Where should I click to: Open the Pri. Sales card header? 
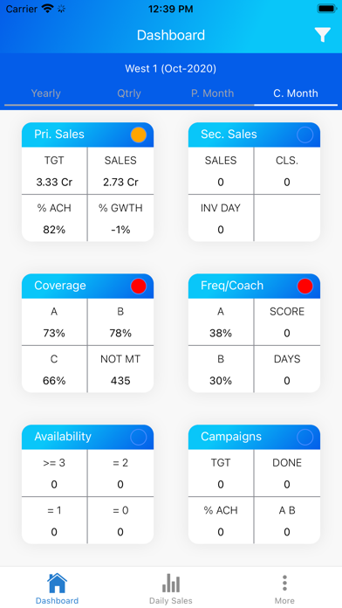point(87,135)
